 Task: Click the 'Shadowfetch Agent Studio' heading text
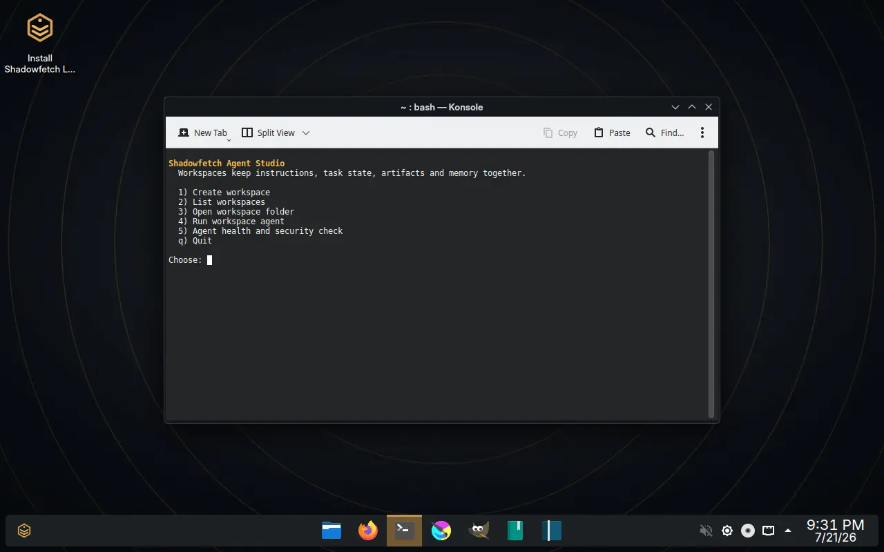click(227, 164)
